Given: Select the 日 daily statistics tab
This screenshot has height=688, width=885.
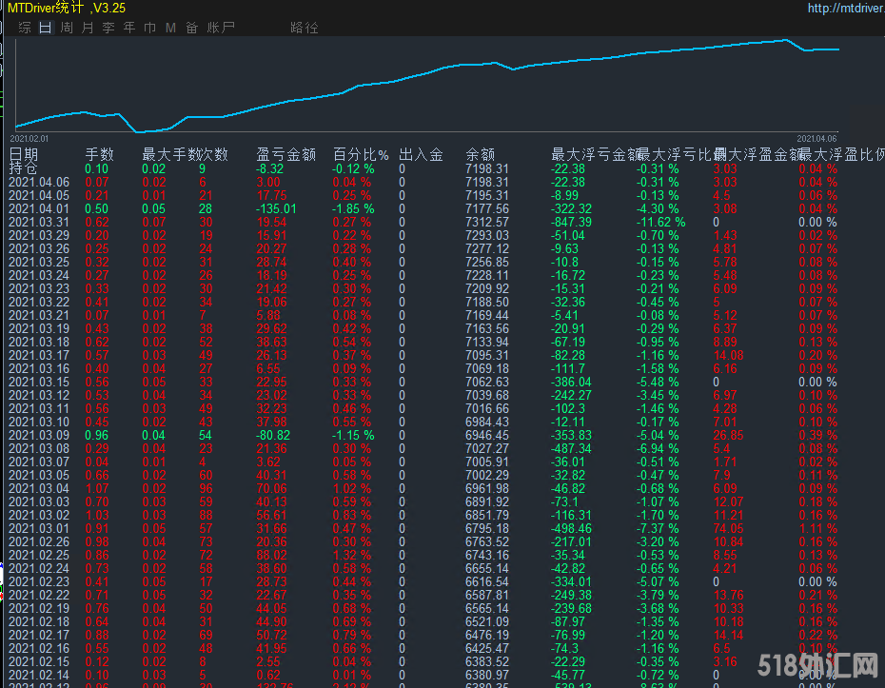Looking at the screenshot, I should [x=46, y=28].
